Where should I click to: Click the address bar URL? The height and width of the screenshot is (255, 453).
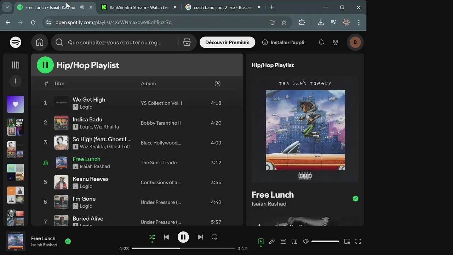(x=114, y=22)
